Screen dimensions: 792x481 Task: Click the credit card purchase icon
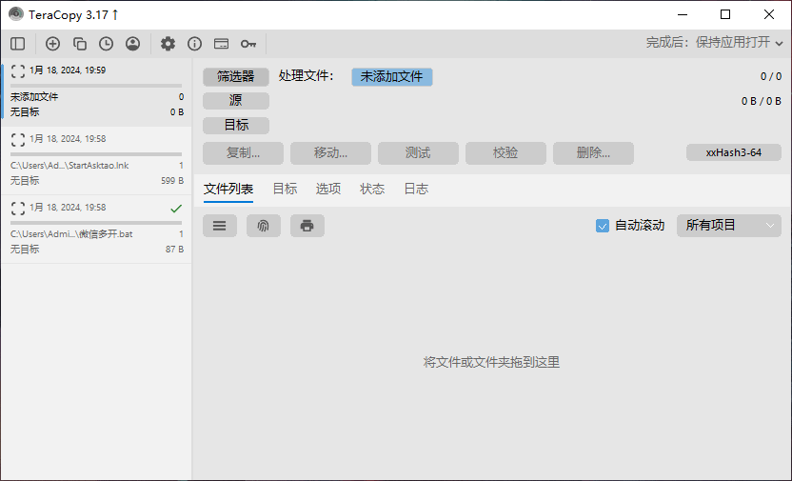[x=221, y=44]
